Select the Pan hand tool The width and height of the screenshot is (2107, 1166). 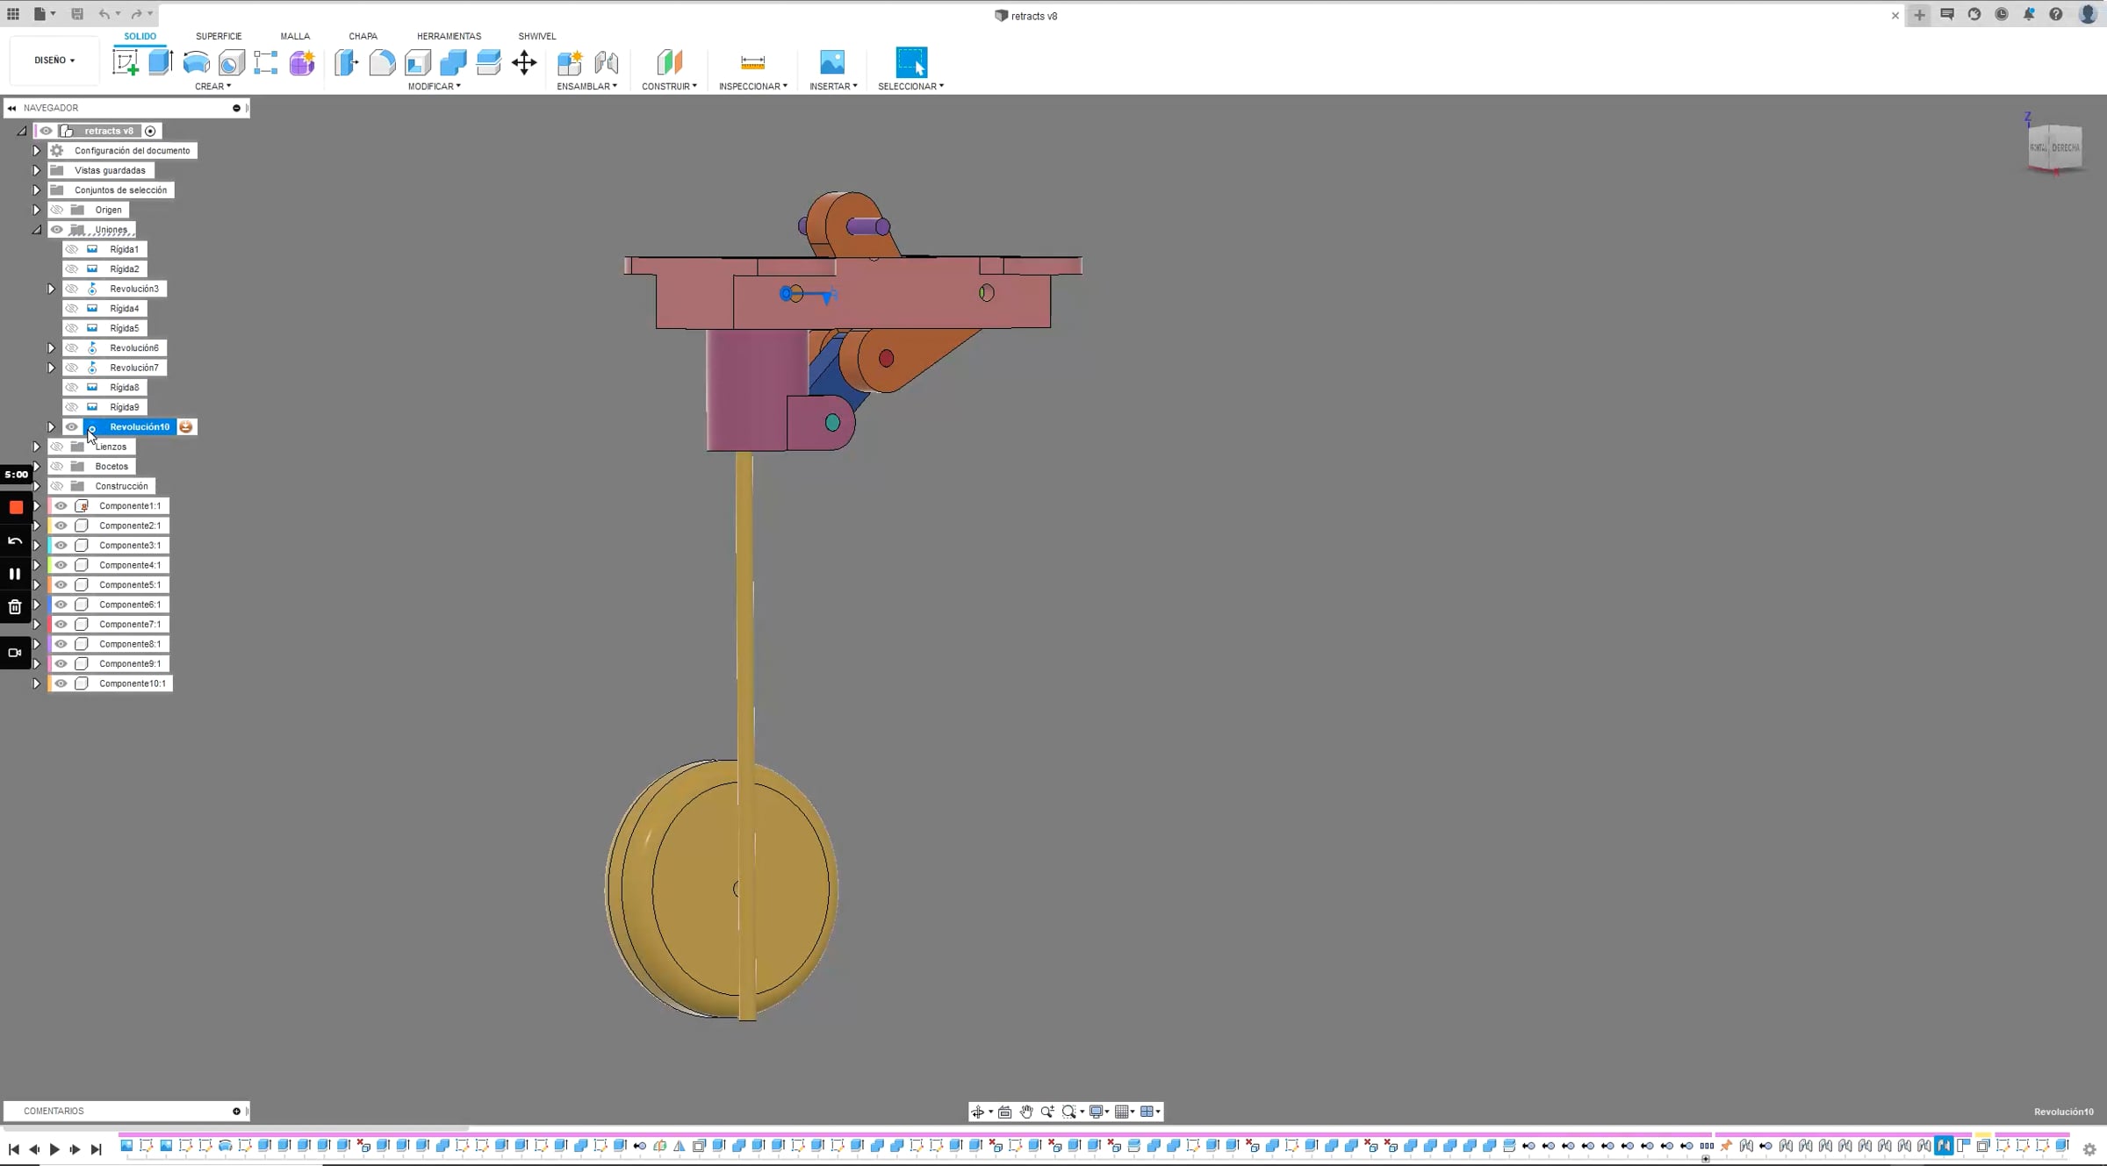pos(1026,1112)
